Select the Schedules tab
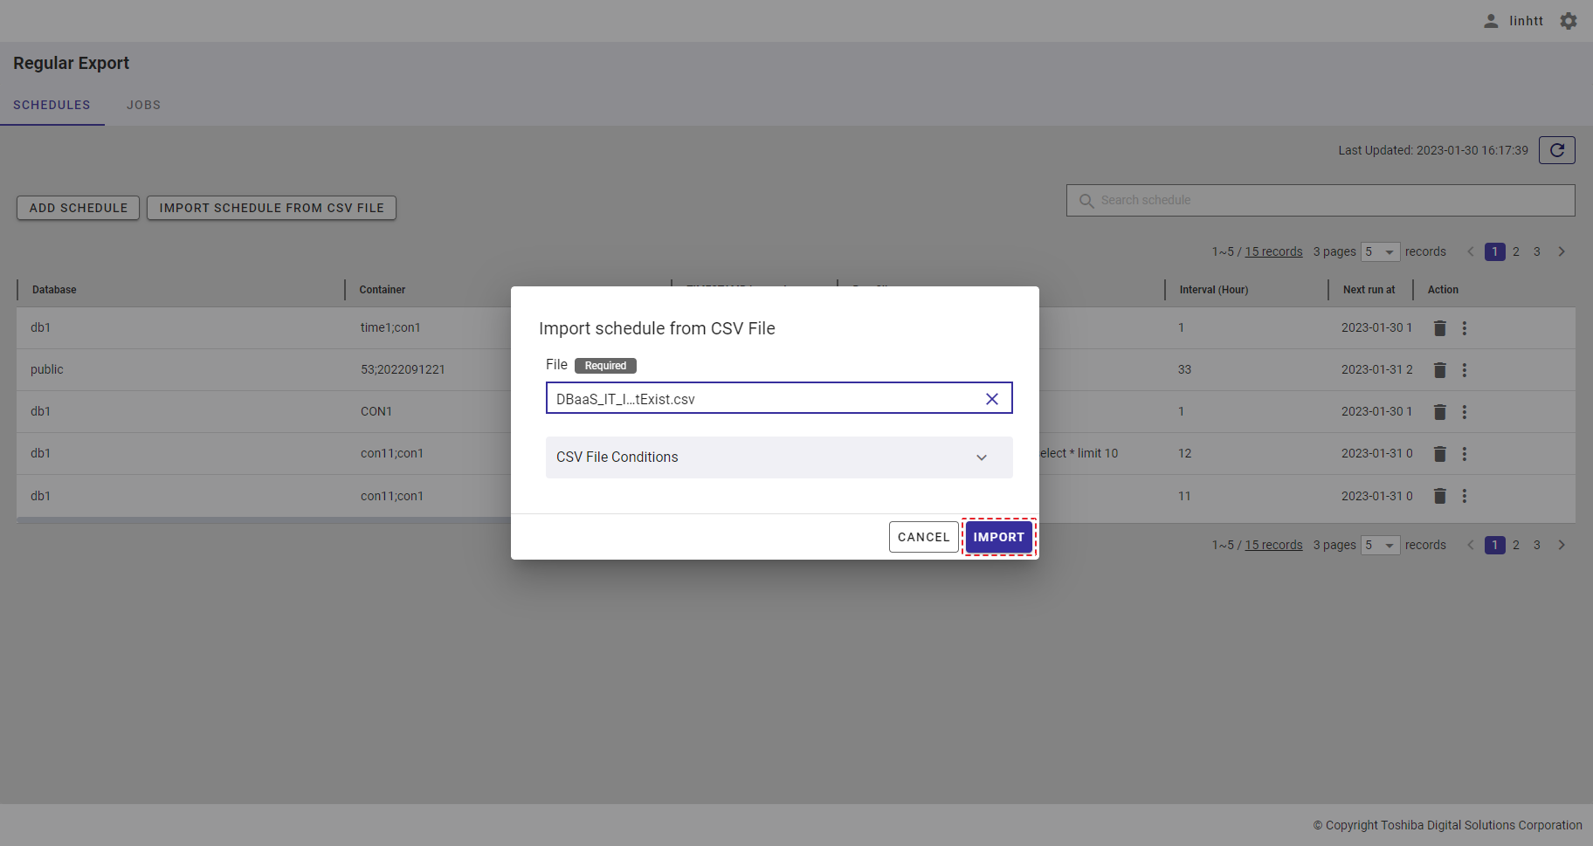The height and width of the screenshot is (846, 1593). click(52, 105)
